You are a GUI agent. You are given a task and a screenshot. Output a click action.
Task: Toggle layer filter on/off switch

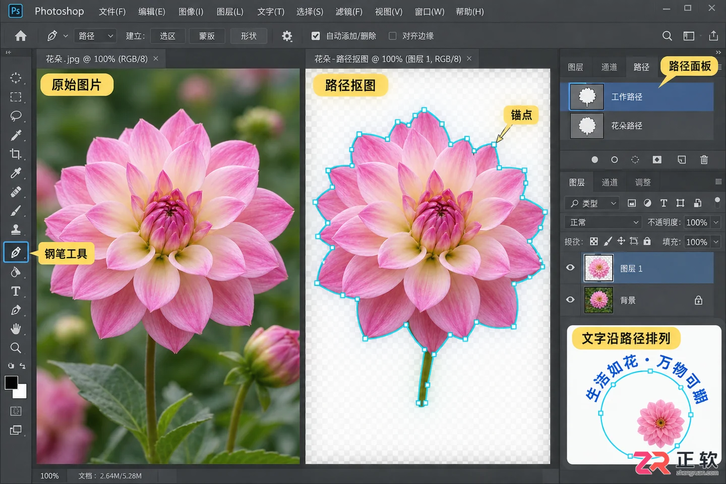[x=717, y=202]
